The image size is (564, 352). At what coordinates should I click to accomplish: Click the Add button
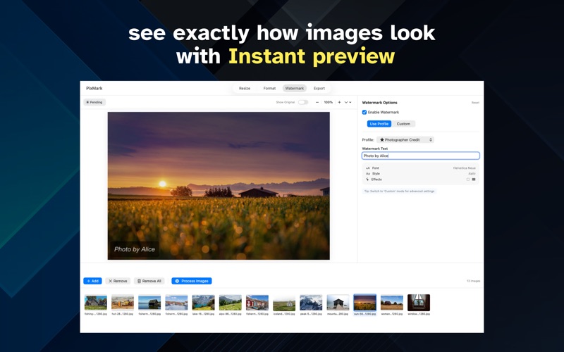(x=92, y=281)
